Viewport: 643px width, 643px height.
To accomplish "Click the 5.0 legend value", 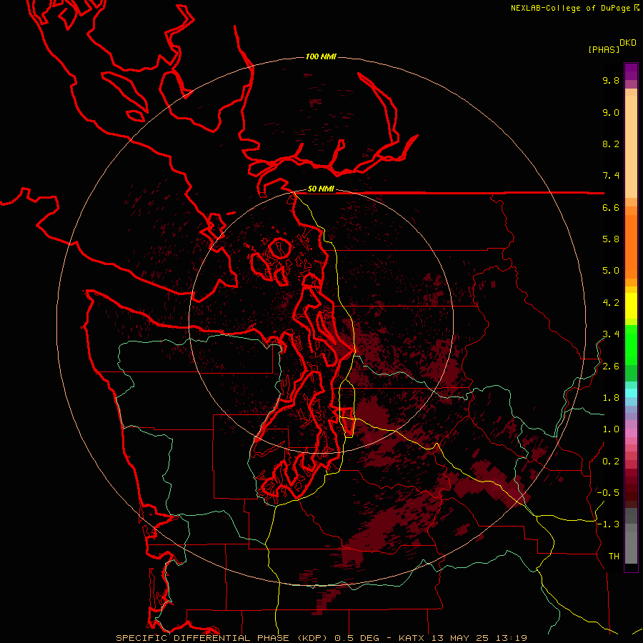I will point(611,271).
